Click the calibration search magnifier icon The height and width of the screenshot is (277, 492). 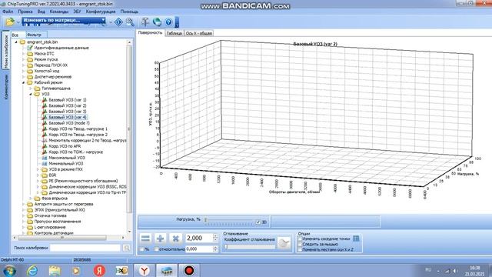(127, 248)
